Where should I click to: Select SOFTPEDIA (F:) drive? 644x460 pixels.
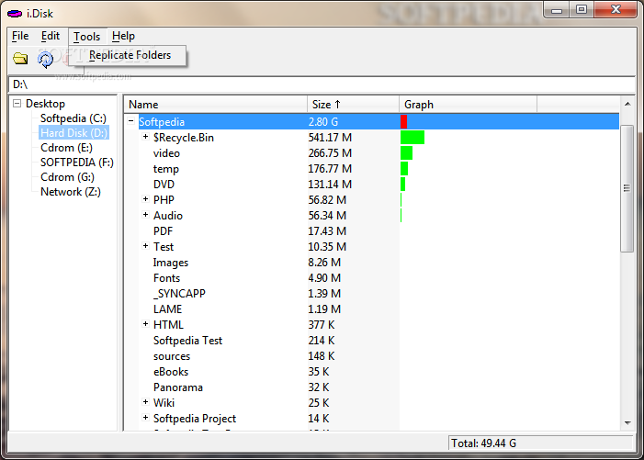(77, 163)
